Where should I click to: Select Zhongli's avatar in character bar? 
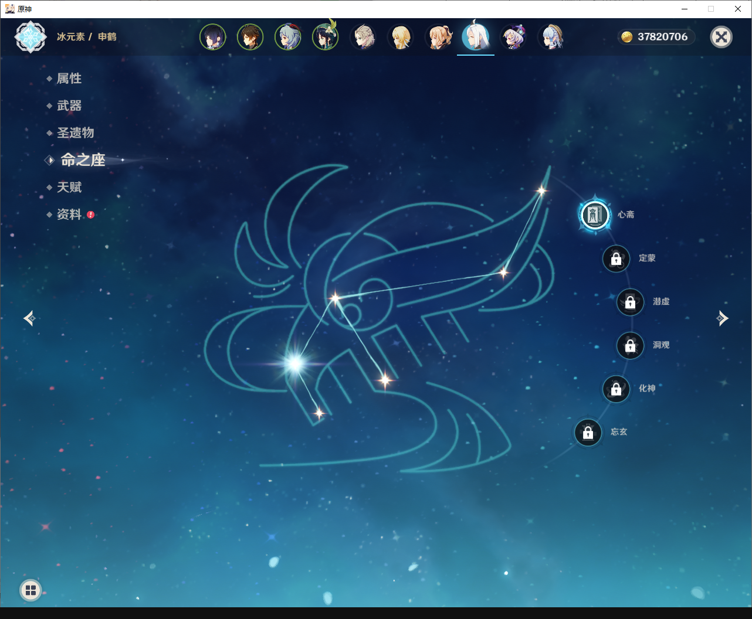[x=250, y=37]
